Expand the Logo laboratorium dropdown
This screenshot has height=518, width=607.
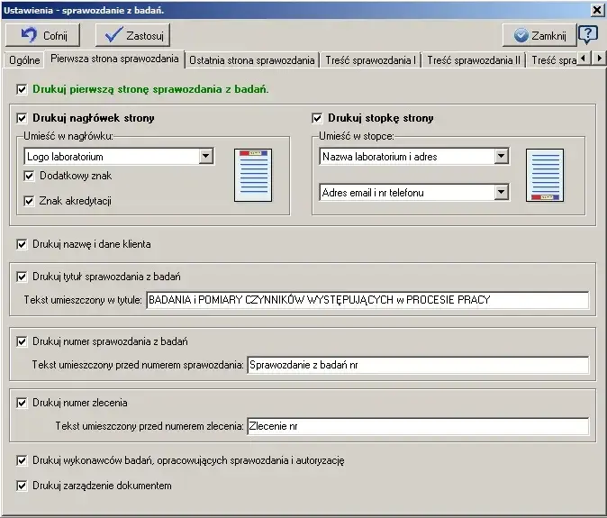pos(206,157)
